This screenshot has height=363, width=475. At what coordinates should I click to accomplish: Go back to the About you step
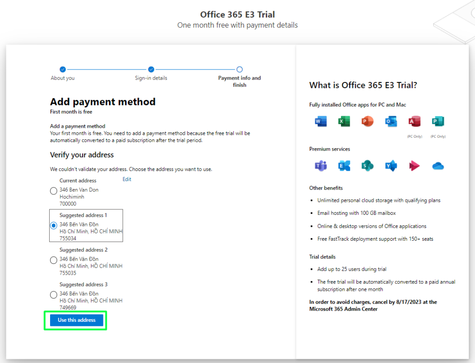pos(63,70)
